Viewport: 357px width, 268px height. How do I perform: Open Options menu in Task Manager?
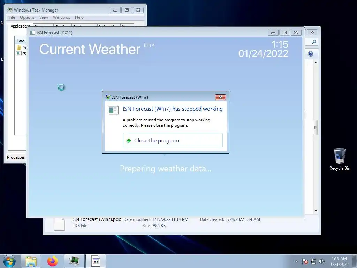27,17
